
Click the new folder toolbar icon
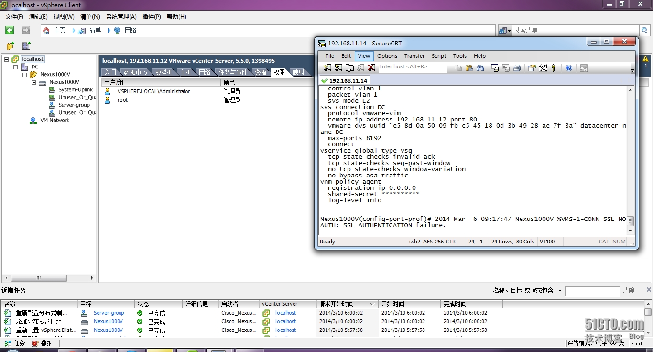10,46
